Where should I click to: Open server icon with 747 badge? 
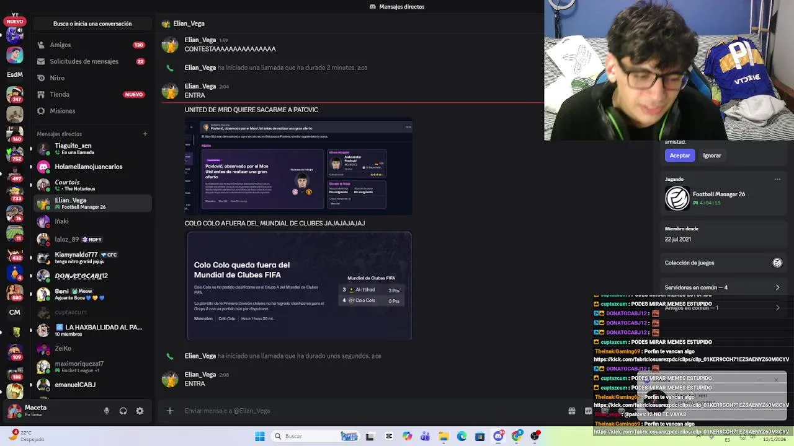(15, 95)
